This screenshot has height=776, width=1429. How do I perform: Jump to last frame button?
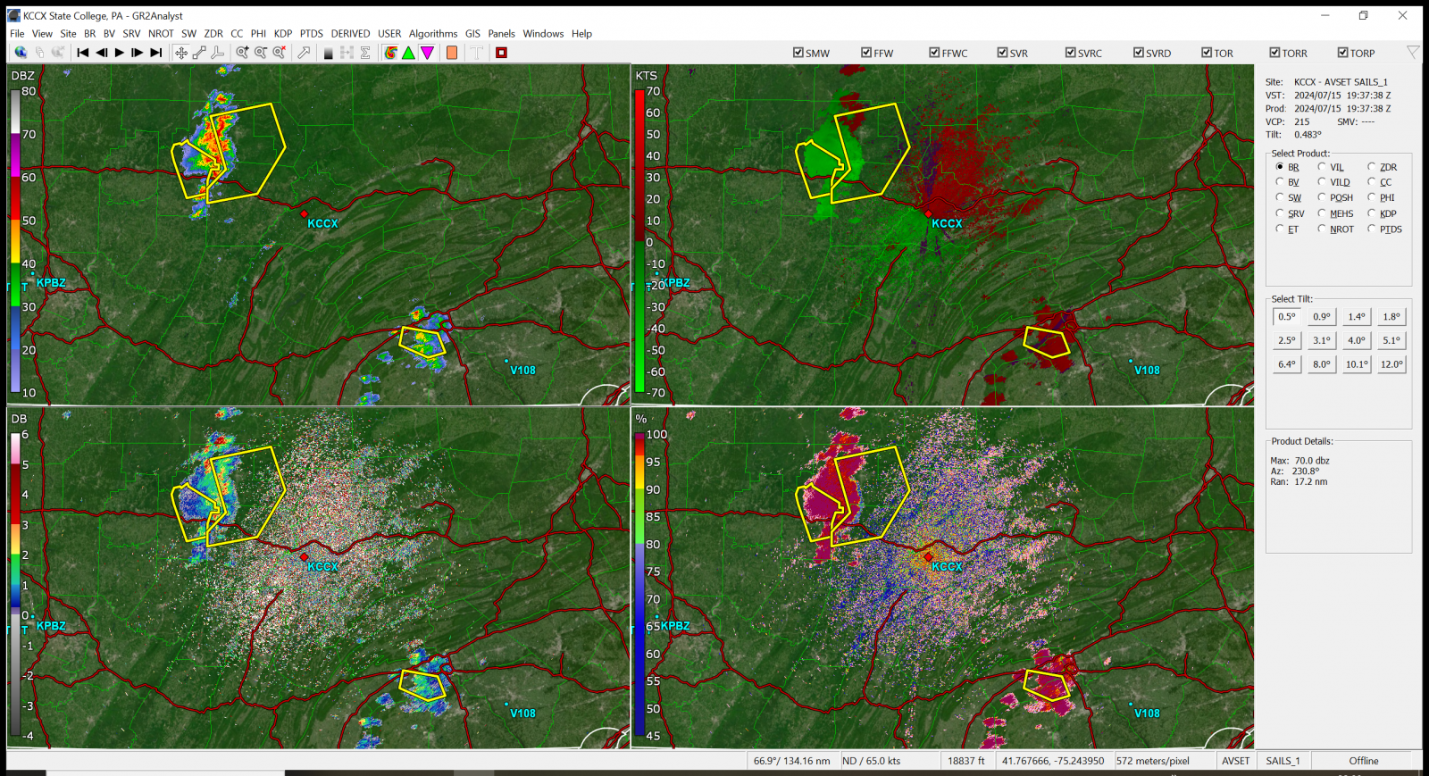(x=156, y=53)
